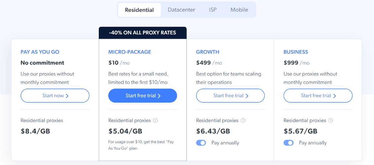Image resolution: width=374 pixels, height=165 pixels.
Task: Click chevron arrow in Micro-Package Start free trial button
Action: pos(159,96)
